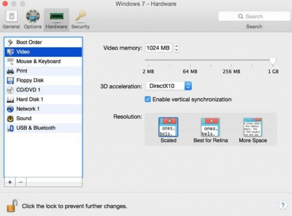Screen dimensions: 292x216
Task: Click the Boot Order icon
Action: click(x=10, y=42)
